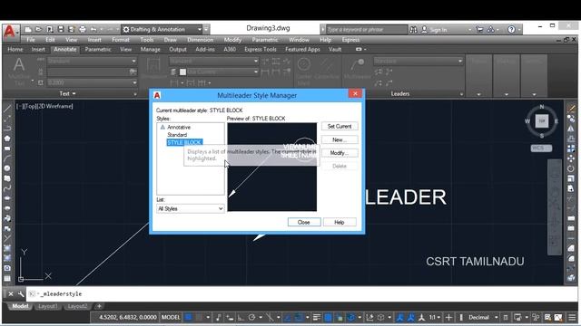Viewport: 581px width, 326px height.
Task: Click the Modify... button in dialog
Action: point(340,153)
